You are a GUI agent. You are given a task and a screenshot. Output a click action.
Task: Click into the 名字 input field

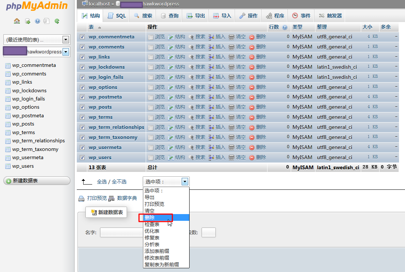[x=121, y=232]
